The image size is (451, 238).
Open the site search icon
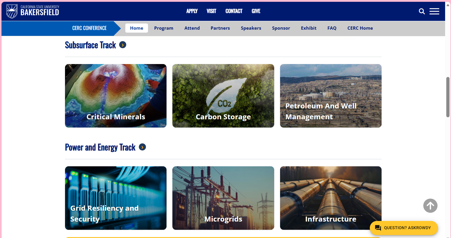[422, 11]
